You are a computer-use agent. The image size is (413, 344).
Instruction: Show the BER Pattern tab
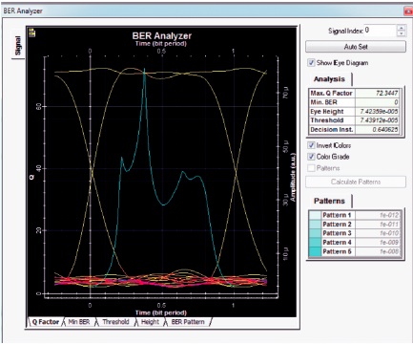(x=188, y=322)
